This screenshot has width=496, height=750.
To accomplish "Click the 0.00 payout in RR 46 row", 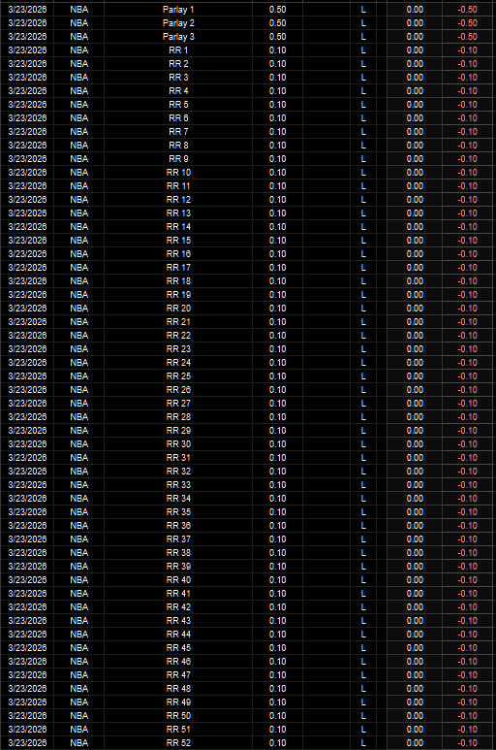I will click(415, 662).
